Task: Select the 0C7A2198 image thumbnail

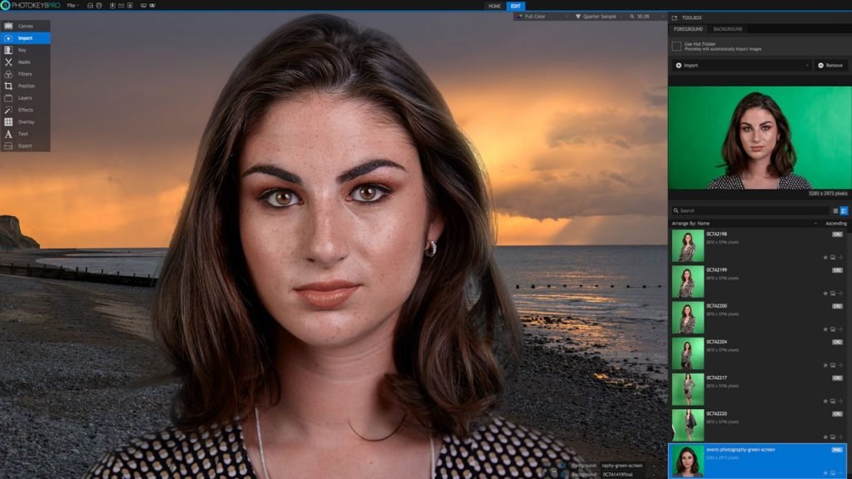Action: tap(687, 245)
